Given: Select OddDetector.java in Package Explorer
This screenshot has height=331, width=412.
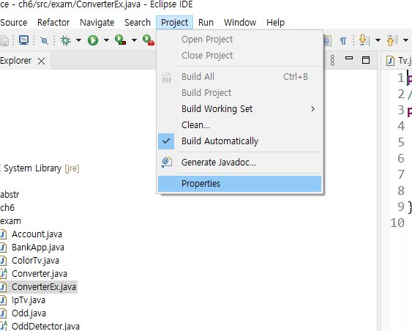Looking at the screenshot, I should (45, 327).
